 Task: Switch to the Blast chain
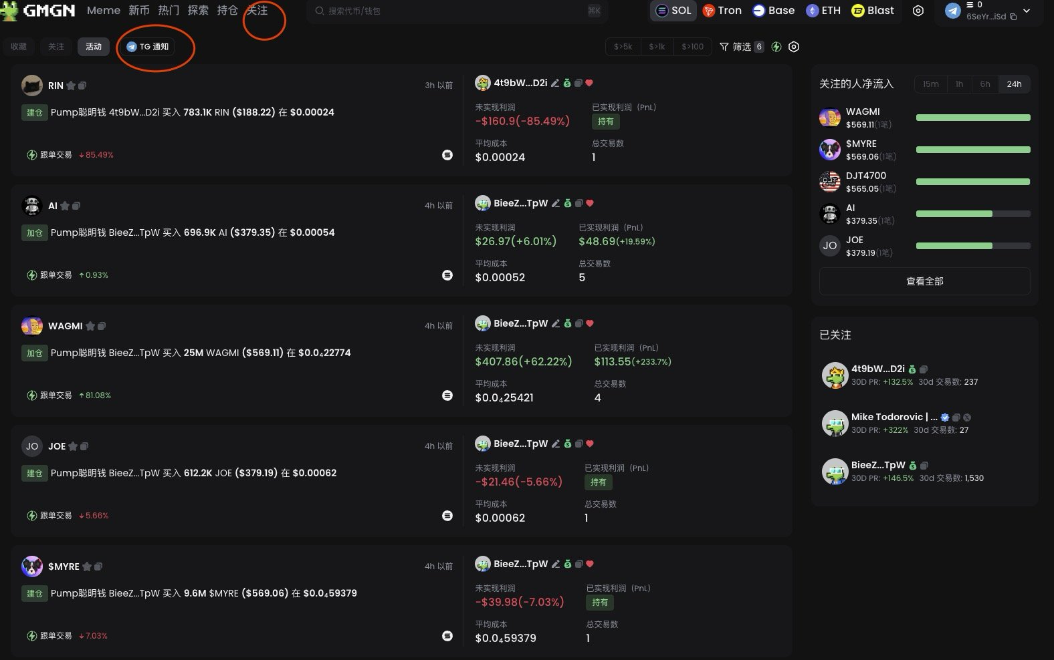(x=873, y=11)
